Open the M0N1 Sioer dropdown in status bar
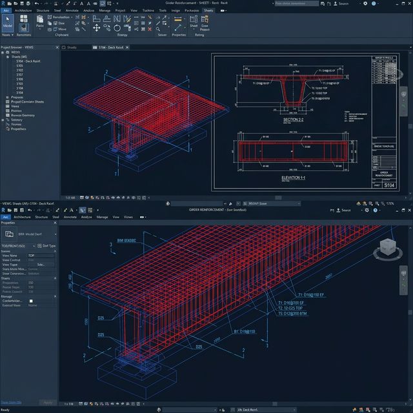 pyautogui.click(x=299, y=204)
